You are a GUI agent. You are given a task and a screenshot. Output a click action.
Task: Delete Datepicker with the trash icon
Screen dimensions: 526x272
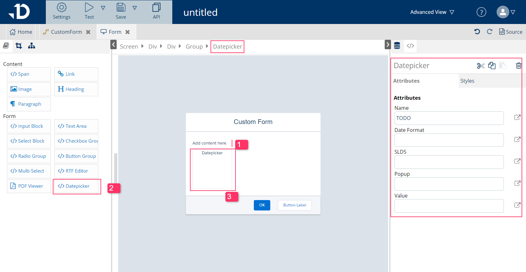518,66
